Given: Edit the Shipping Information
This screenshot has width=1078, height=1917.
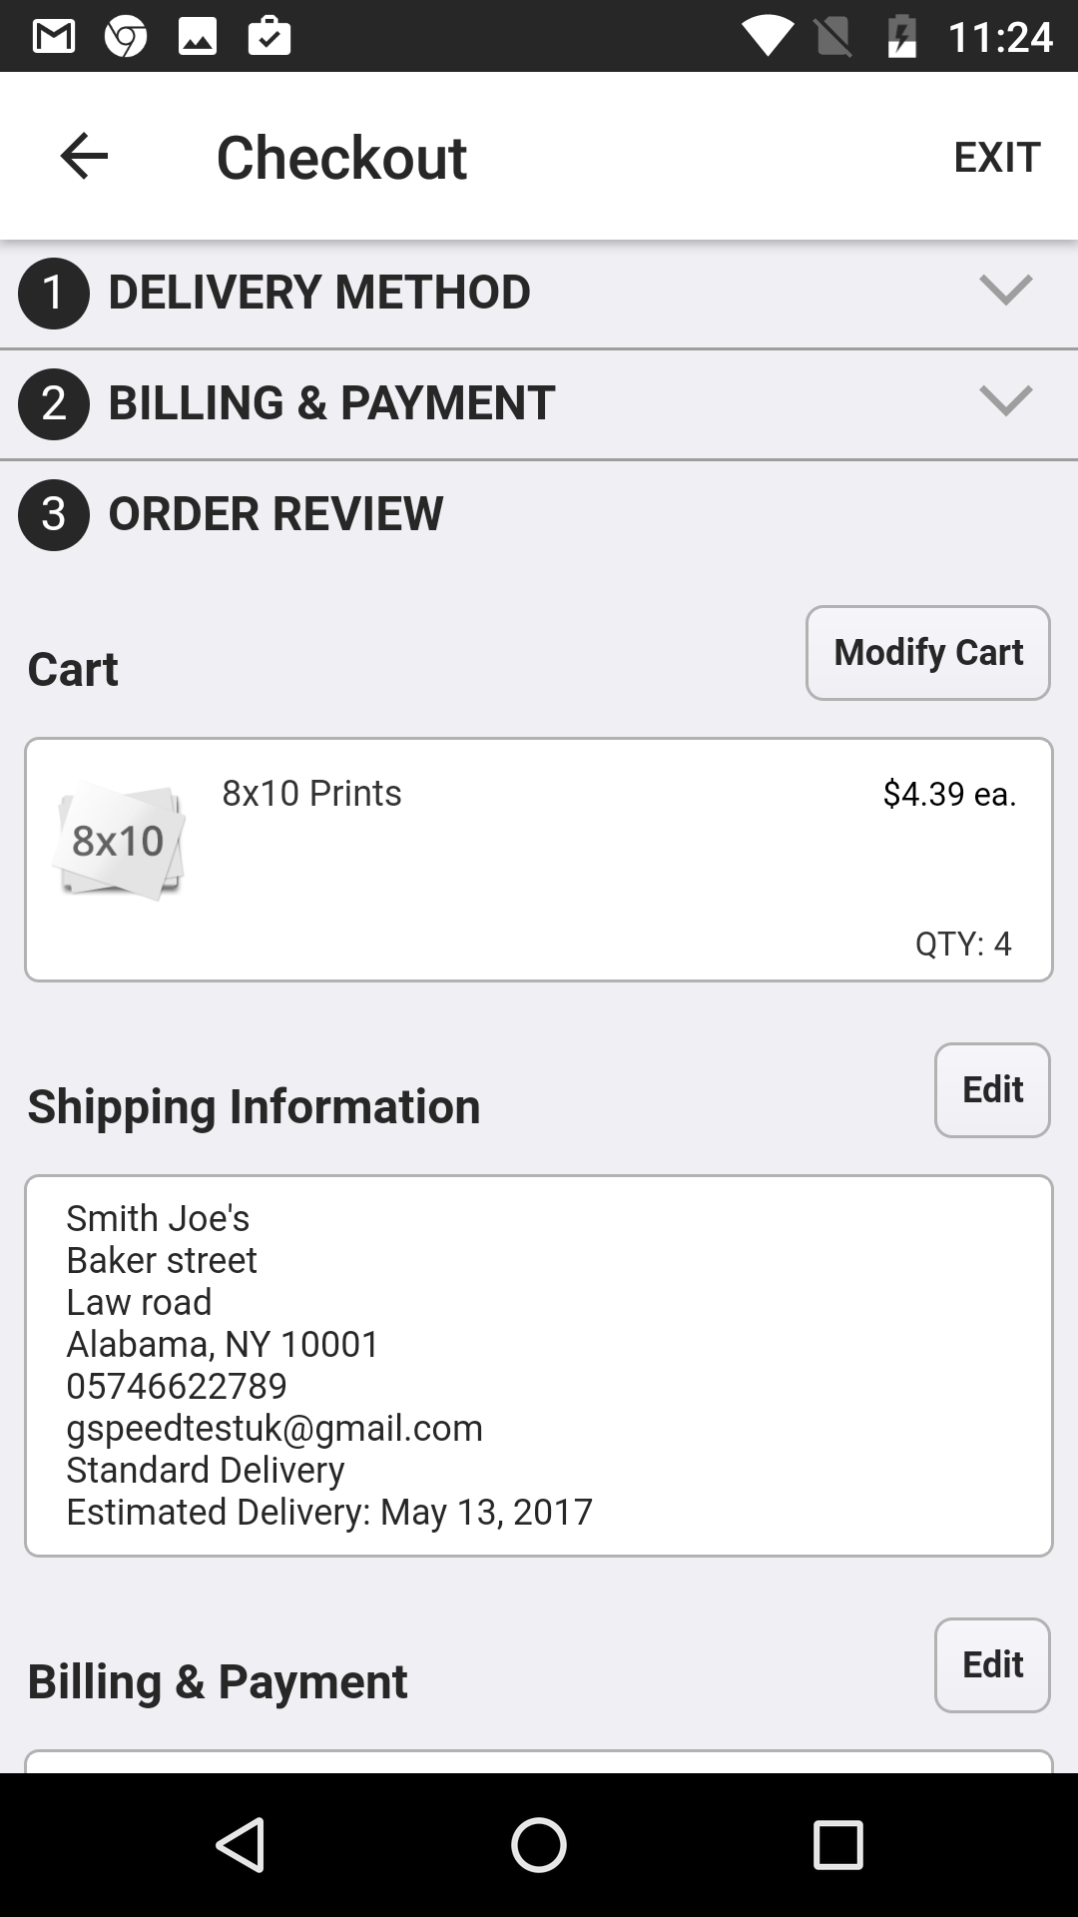Looking at the screenshot, I should point(991,1089).
